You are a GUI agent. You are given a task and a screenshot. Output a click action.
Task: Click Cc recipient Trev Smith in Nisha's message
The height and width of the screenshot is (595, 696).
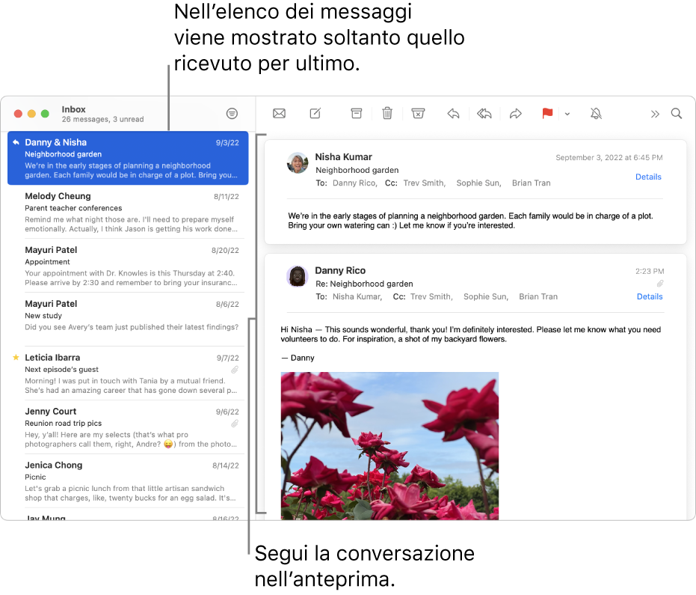425,183
